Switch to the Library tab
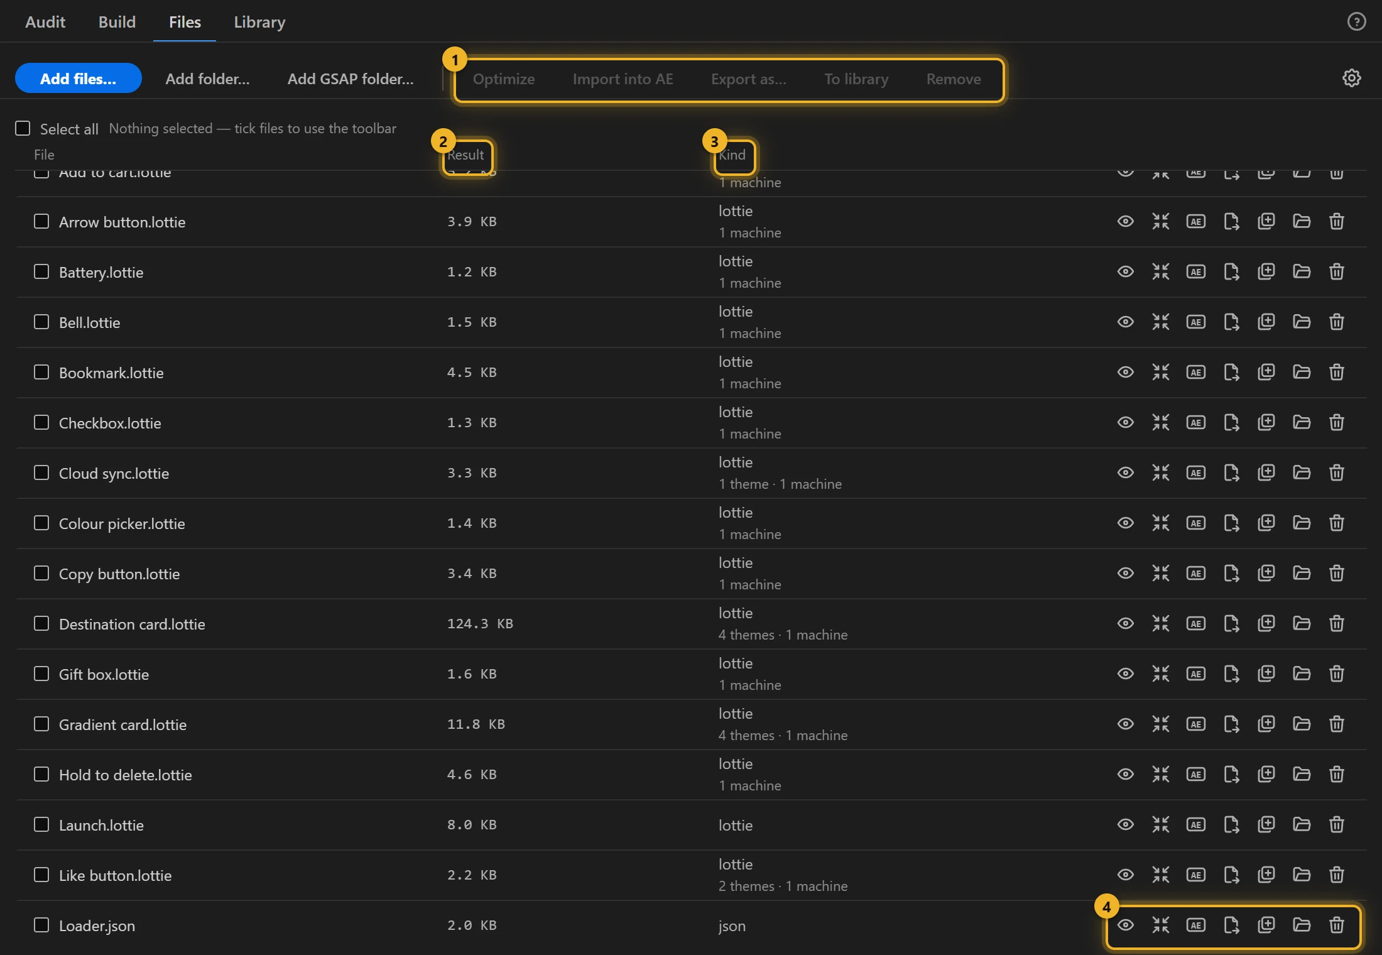Image resolution: width=1382 pixels, height=955 pixels. tap(259, 22)
